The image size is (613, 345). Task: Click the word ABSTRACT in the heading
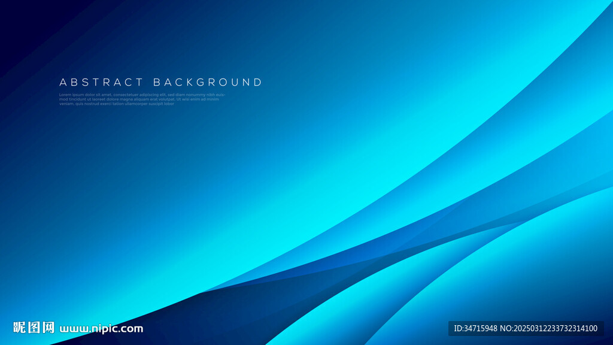click(101, 82)
